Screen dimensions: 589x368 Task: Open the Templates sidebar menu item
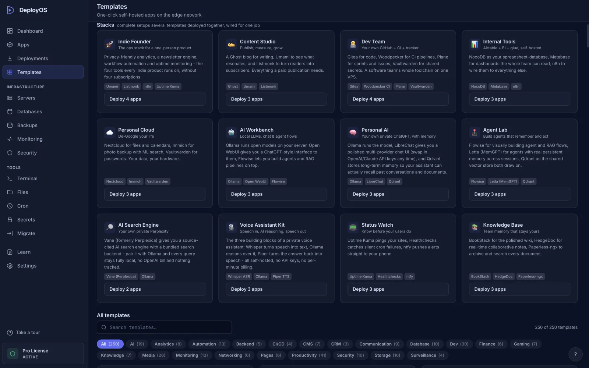pos(43,72)
